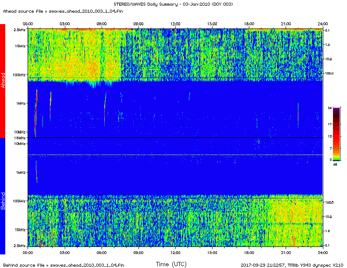The image size is (347, 268).
Task: Click the 100kHz label in Behind panel
Action: [19, 201]
